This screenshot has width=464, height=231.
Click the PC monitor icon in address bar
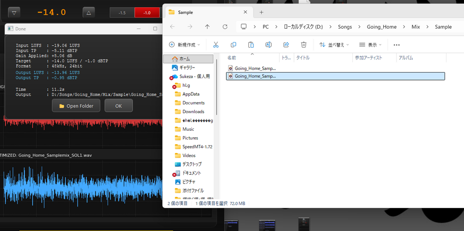[243, 27]
